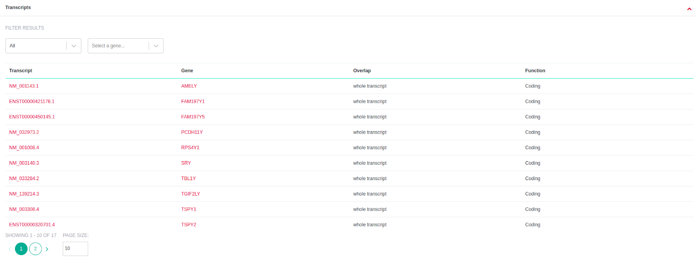Jump to page 2 of results
Viewport: 696px width, 260px height.
35,249
